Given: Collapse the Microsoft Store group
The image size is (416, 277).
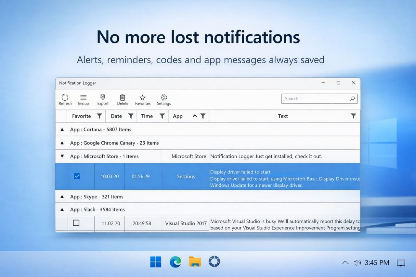Looking at the screenshot, I should tap(62, 156).
